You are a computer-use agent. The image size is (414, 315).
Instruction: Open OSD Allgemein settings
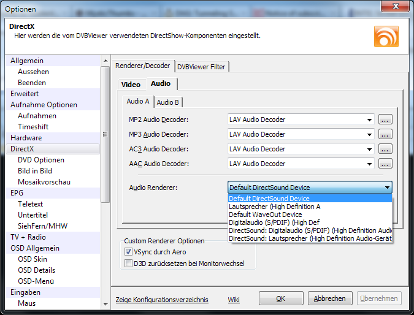53,248
